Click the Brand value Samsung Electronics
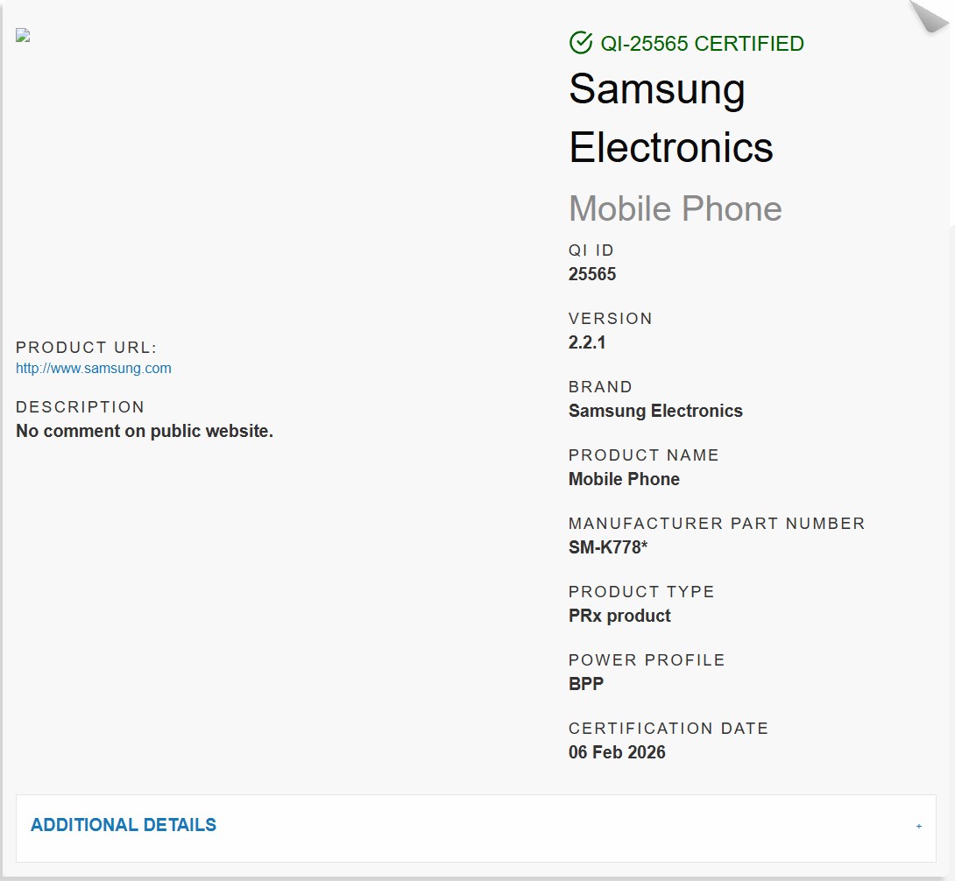The height and width of the screenshot is (881, 955). click(x=655, y=411)
